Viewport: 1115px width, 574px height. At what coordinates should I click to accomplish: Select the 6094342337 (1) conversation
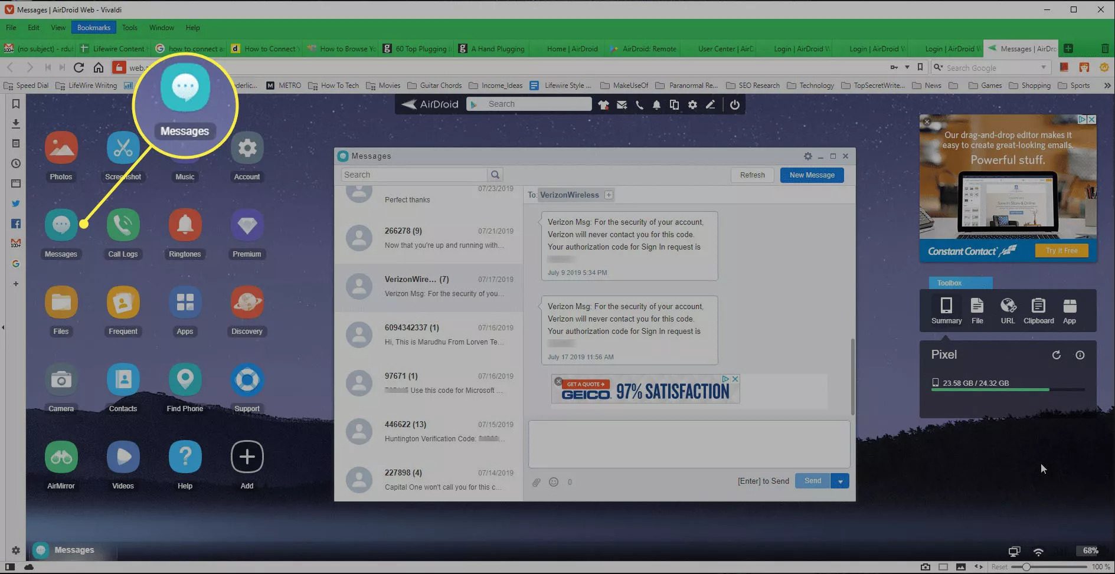(x=429, y=335)
